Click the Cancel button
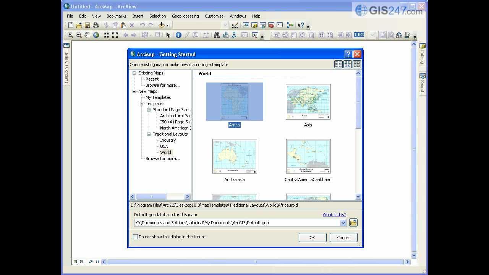 [343, 238]
